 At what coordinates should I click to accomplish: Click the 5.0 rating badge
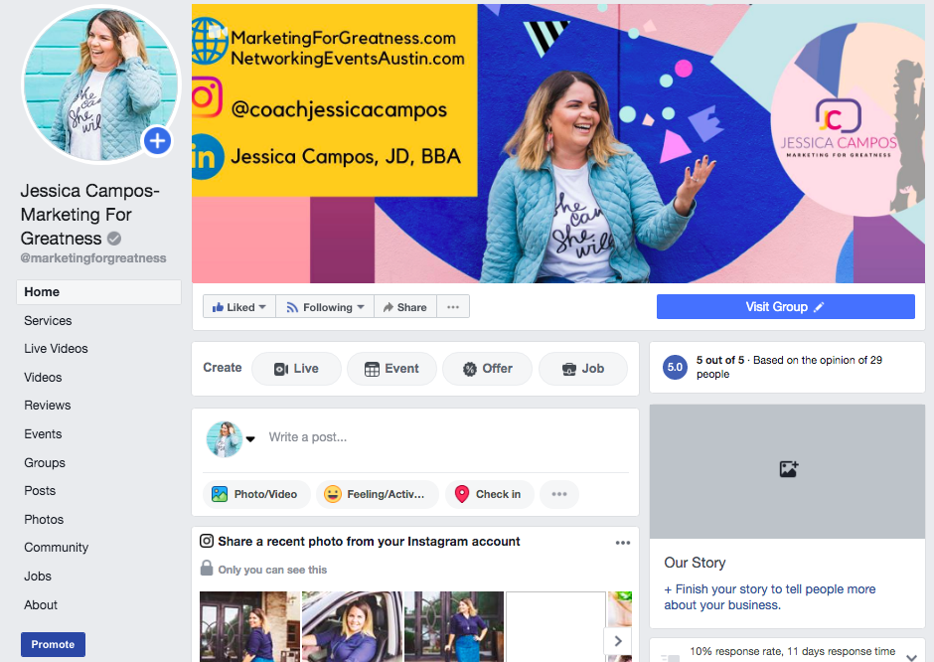click(x=675, y=367)
